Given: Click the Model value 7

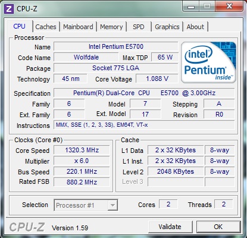Looking at the screenshot, I should coord(145,104).
